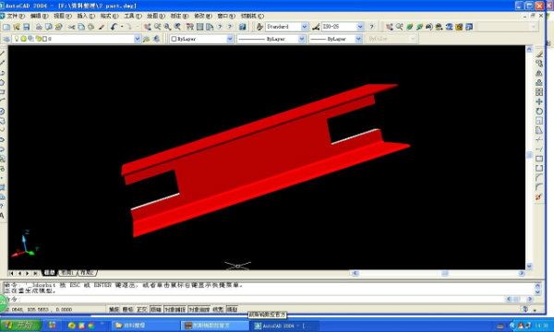Toggle the 捕捉 (Snap) status bar button

tap(114, 310)
